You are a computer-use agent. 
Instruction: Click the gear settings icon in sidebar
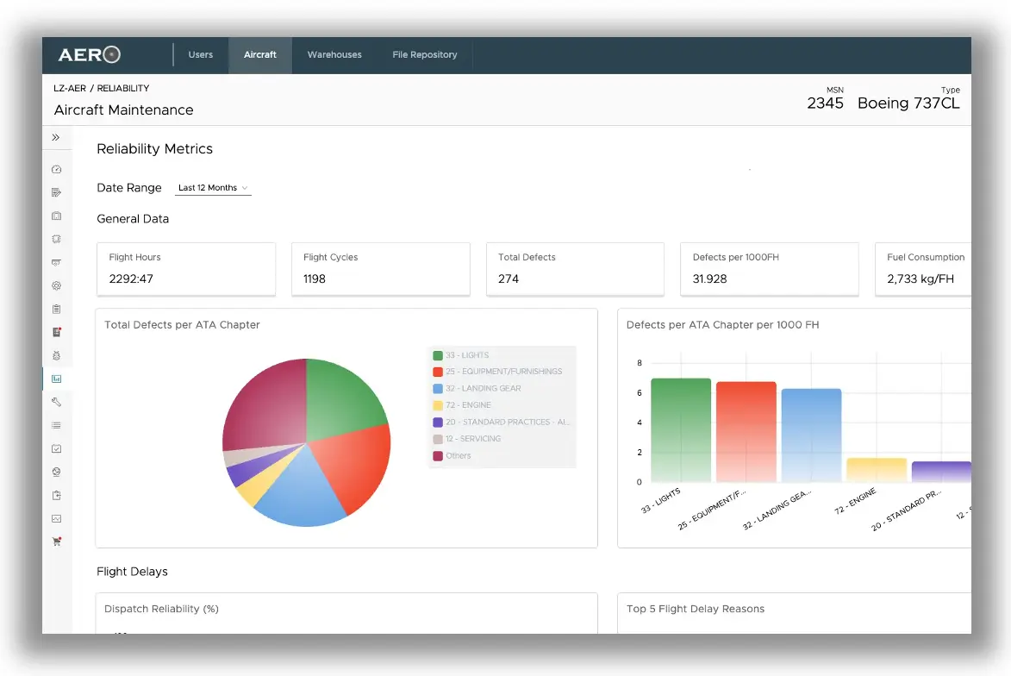[57, 285]
